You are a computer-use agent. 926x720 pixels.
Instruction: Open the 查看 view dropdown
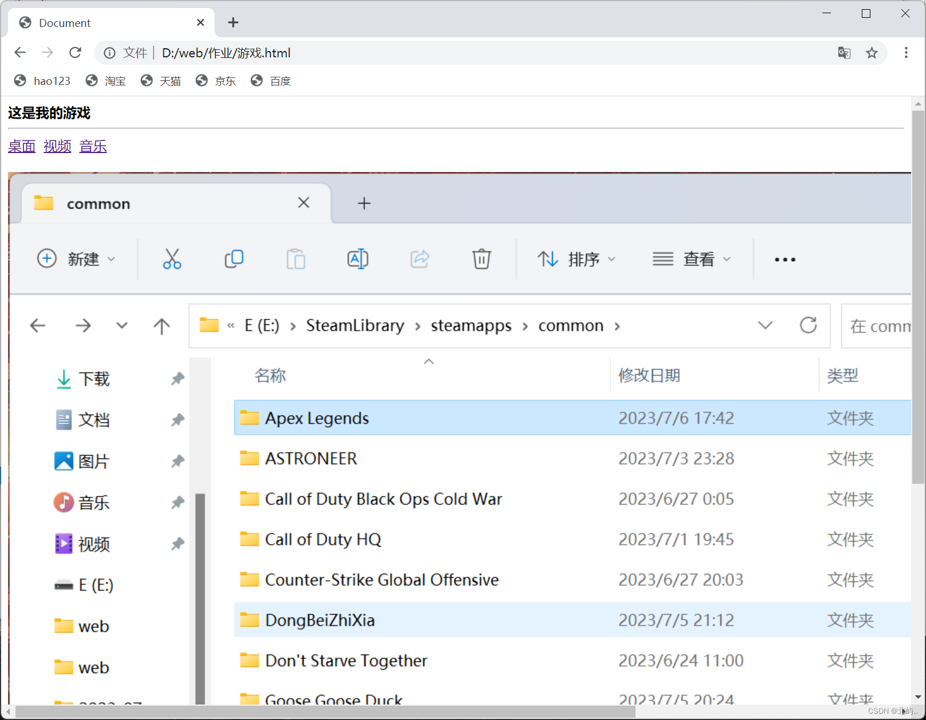coord(692,259)
